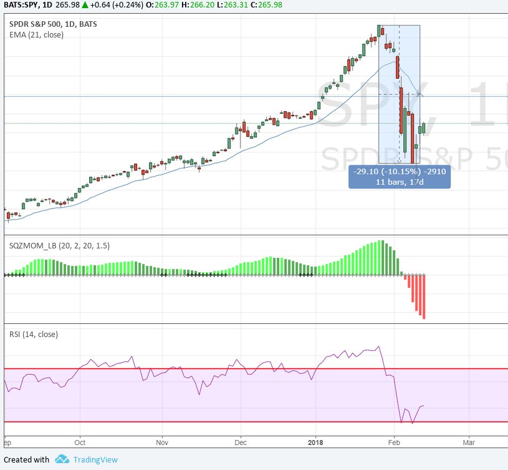Open the TradingView link
Screen dimensions: 508x470
tap(95, 459)
